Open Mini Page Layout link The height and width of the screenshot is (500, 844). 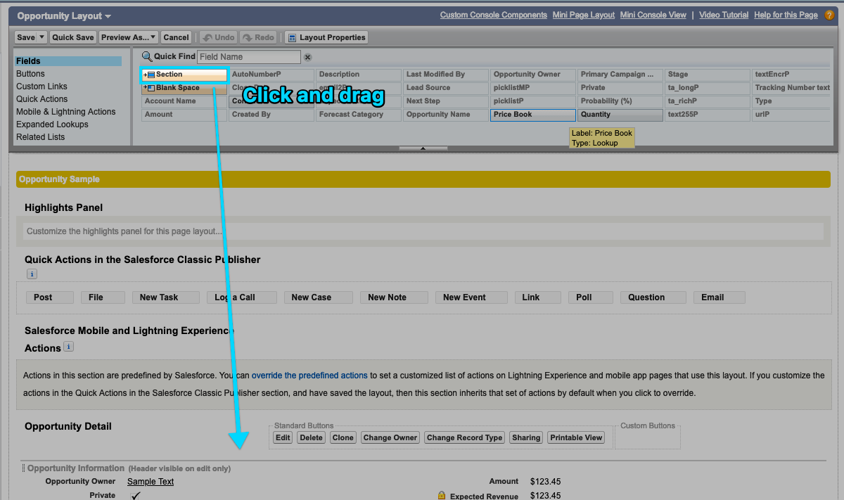click(584, 15)
